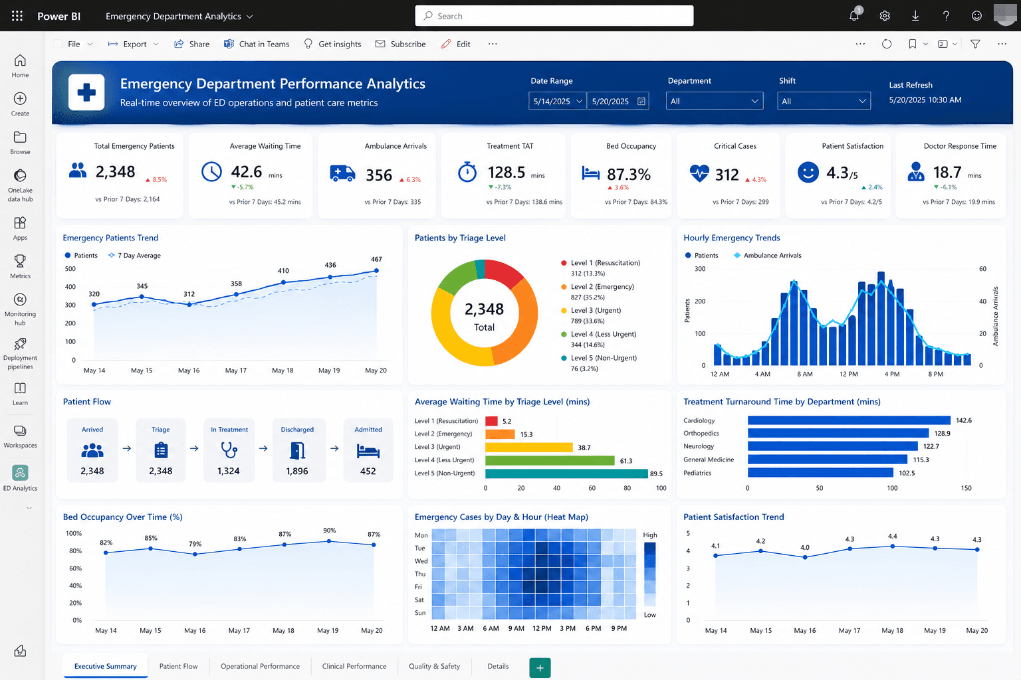Open Apps in the navigation pane
1021x680 pixels.
pos(20,228)
